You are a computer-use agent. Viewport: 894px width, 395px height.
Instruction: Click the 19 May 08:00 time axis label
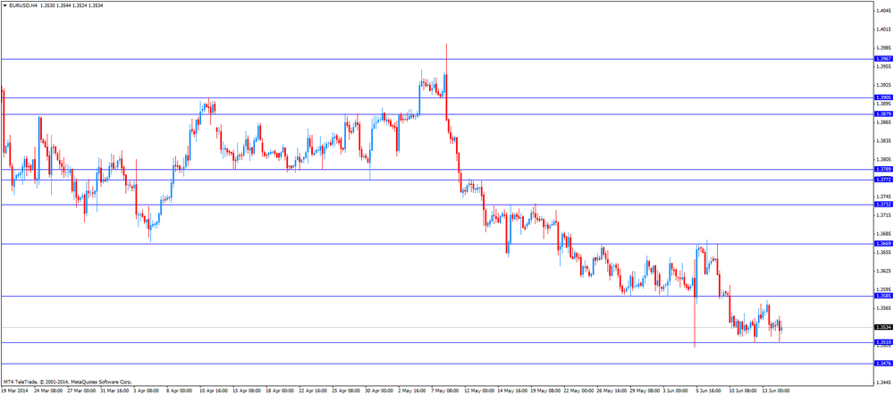[x=545, y=391]
